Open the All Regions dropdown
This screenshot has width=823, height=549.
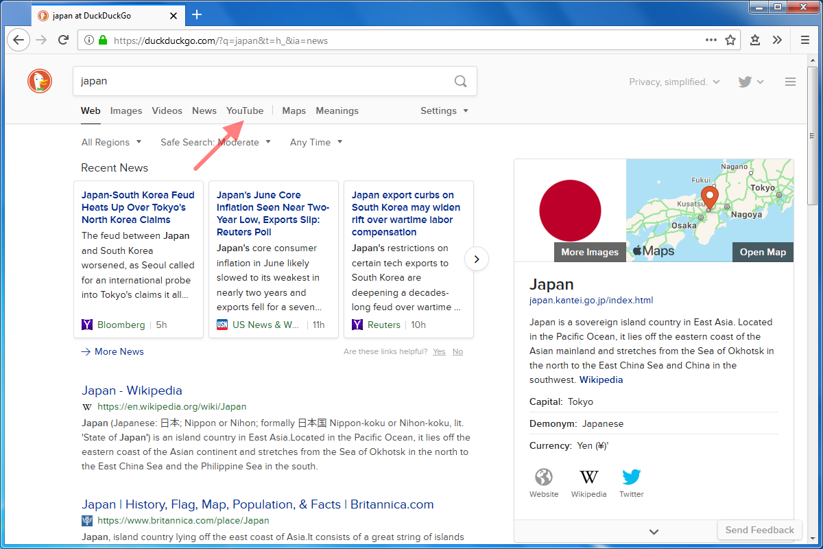(x=111, y=142)
